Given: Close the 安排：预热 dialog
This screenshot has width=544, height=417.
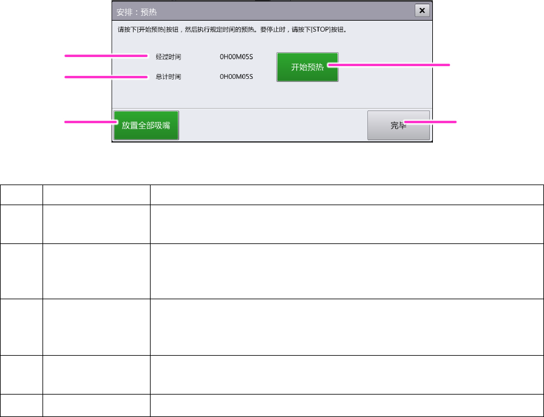Looking at the screenshot, I should click(x=422, y=10).
